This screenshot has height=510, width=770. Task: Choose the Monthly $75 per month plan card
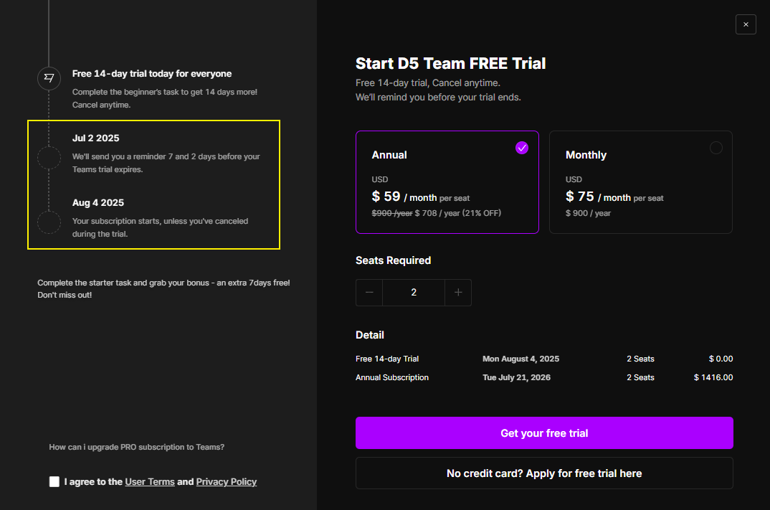click(x=640, y=181)
